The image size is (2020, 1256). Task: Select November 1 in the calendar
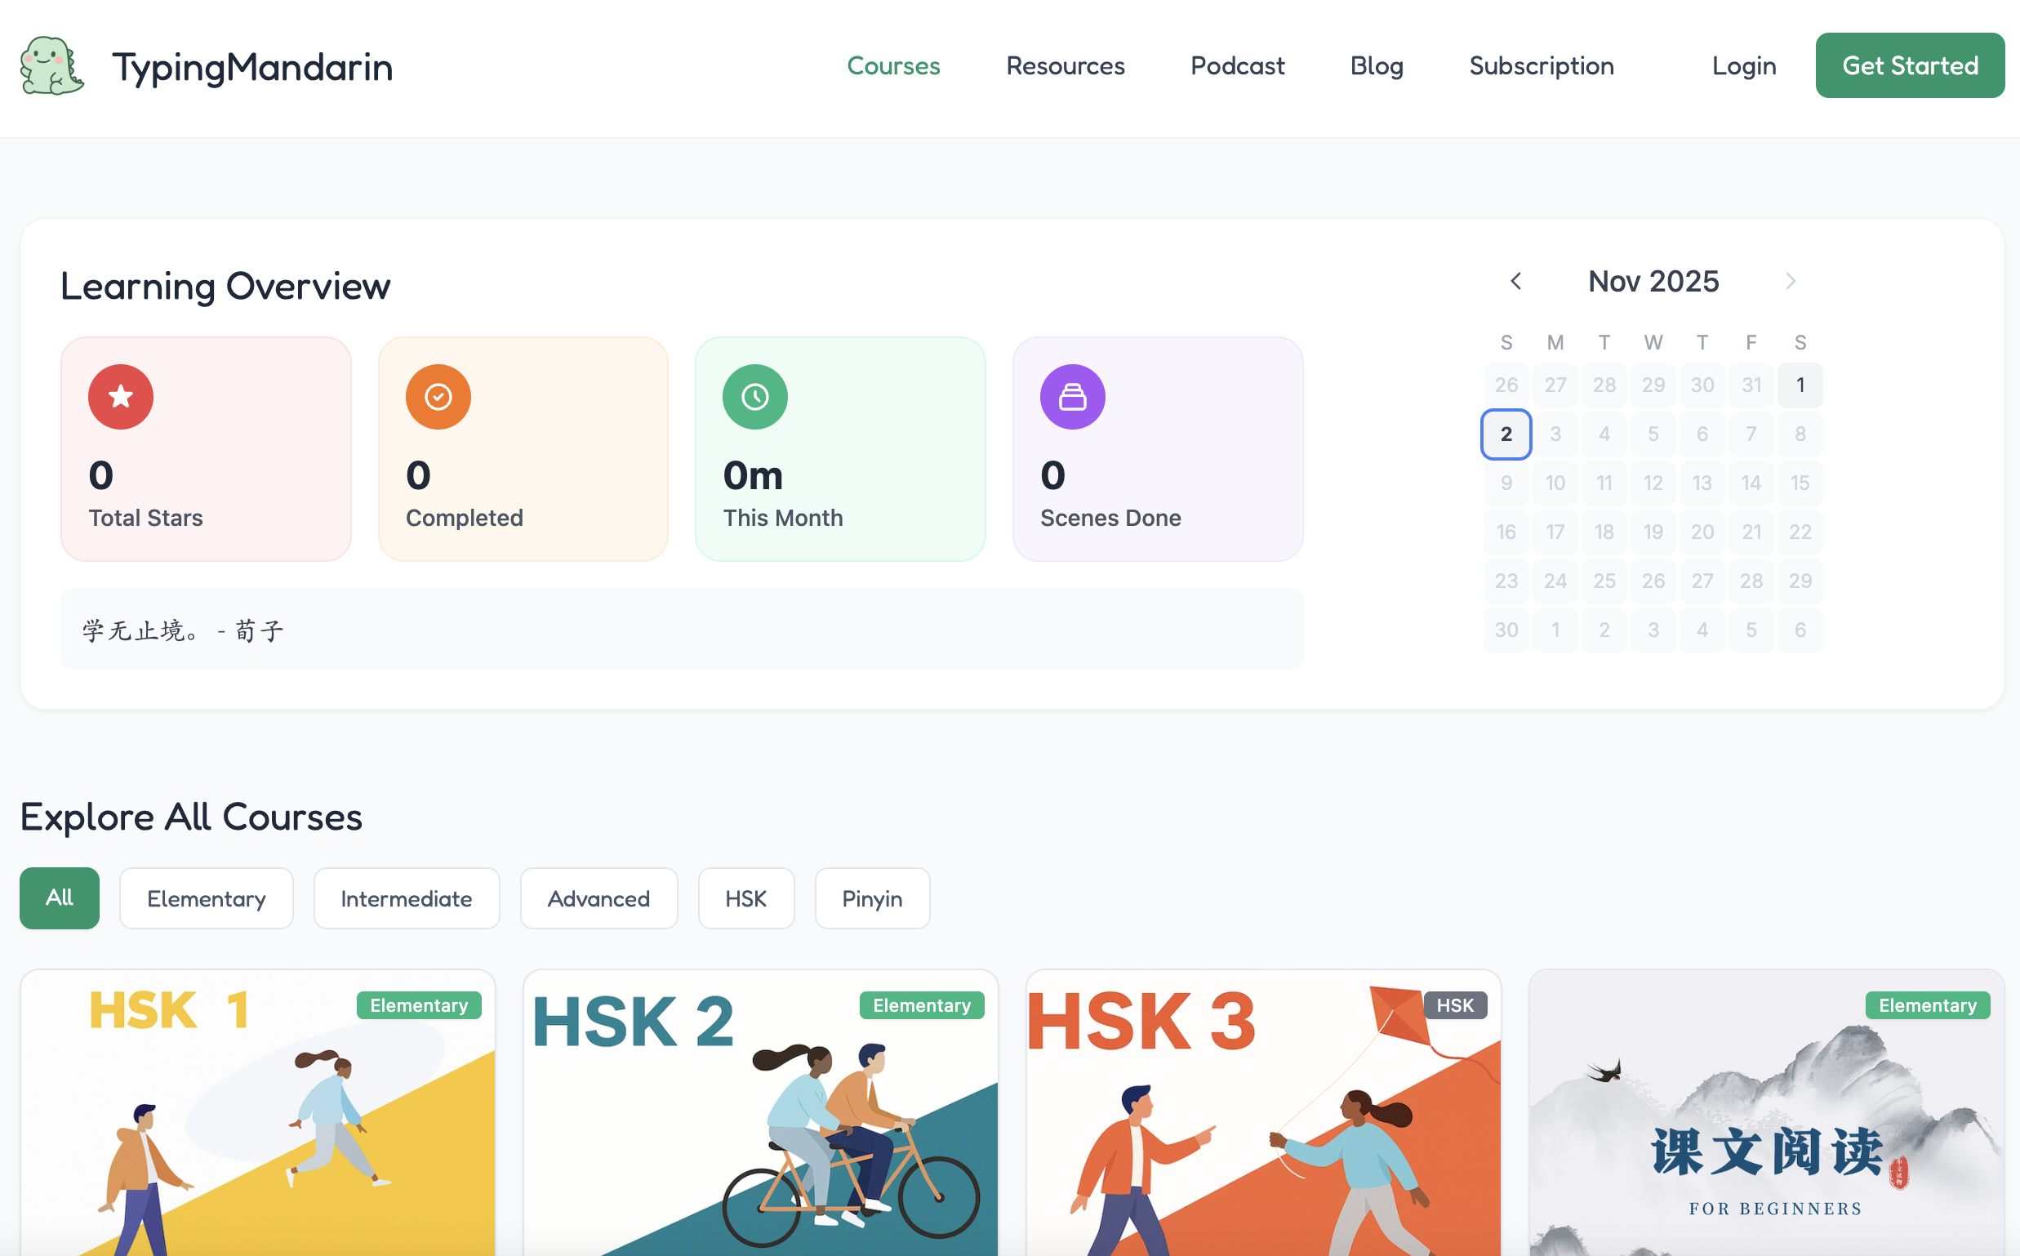1800,385
